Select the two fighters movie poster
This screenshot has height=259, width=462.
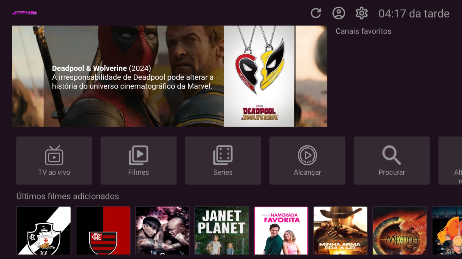click(x=162, y=230)
